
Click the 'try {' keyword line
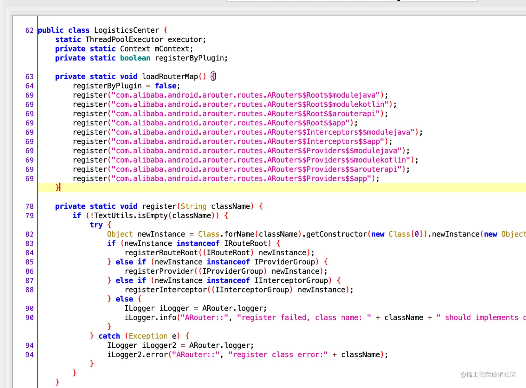coord(100,225)
